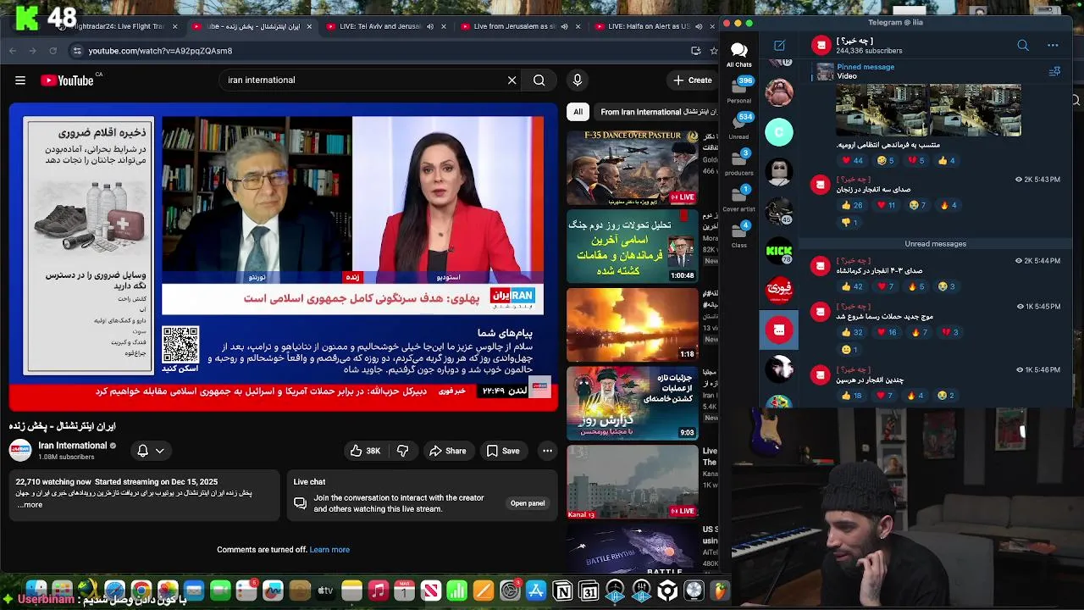Open the chat with teal C avatar

(x=779, y=132)
